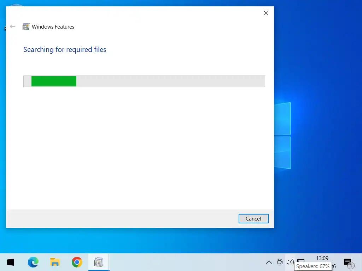This screenshot has height=271, width=362.
Task: Select the Searching for required files heading
Action: pos(65,49)
